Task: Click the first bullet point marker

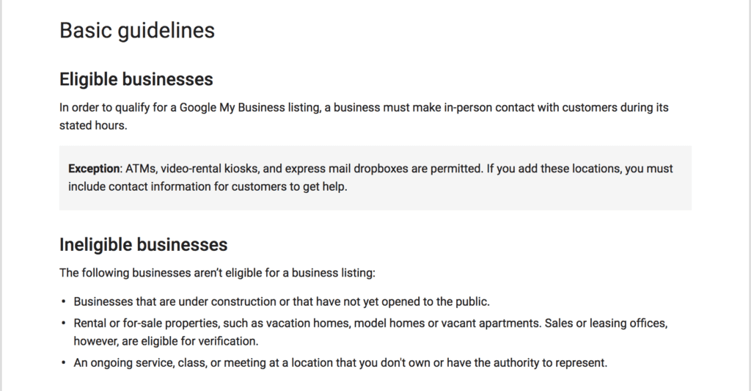Action: pyautogui.click(x=64, y=302)
